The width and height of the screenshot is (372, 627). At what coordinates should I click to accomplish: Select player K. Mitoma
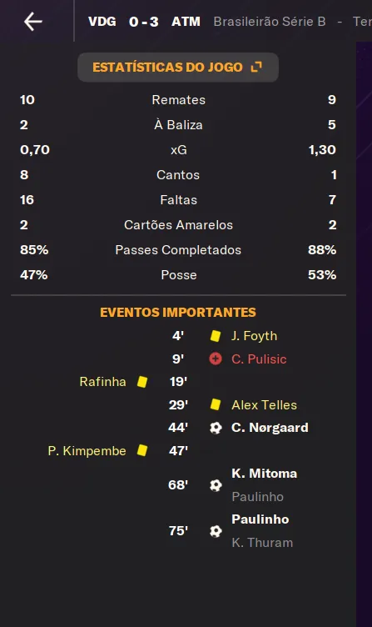(x=265, y=474)
